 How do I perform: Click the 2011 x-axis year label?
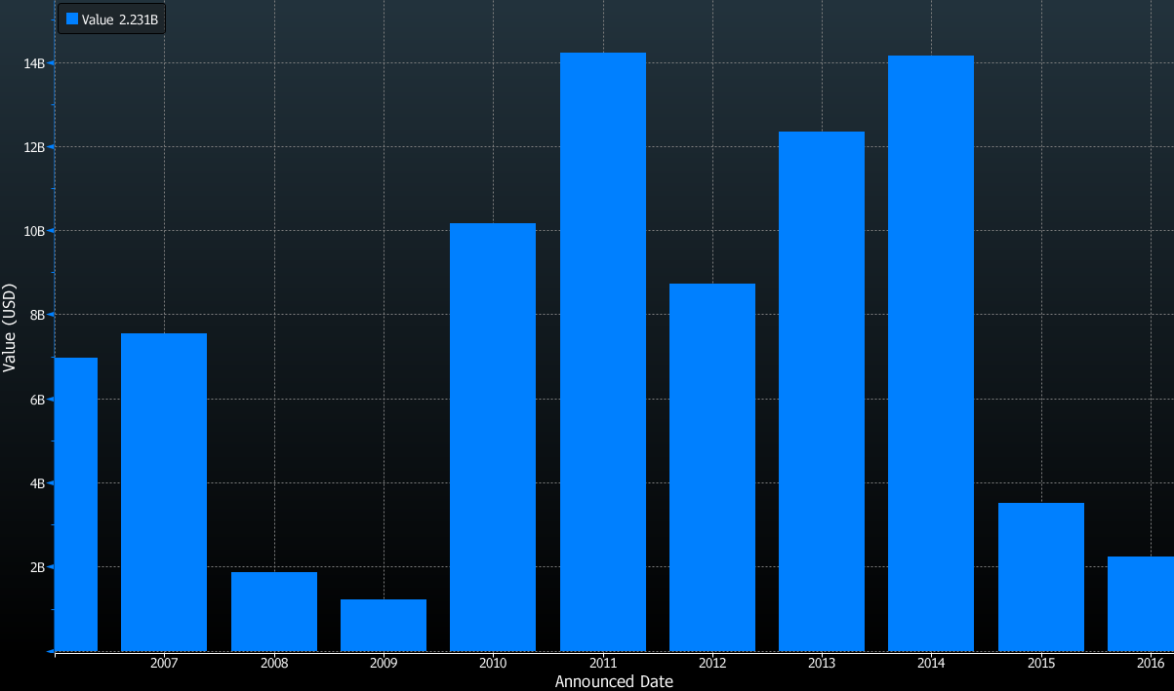(x=603, y=664)
